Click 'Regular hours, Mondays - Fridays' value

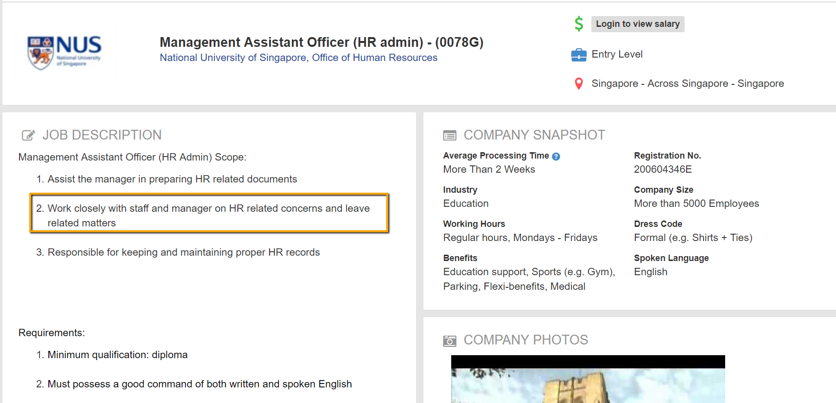[520, 238]
